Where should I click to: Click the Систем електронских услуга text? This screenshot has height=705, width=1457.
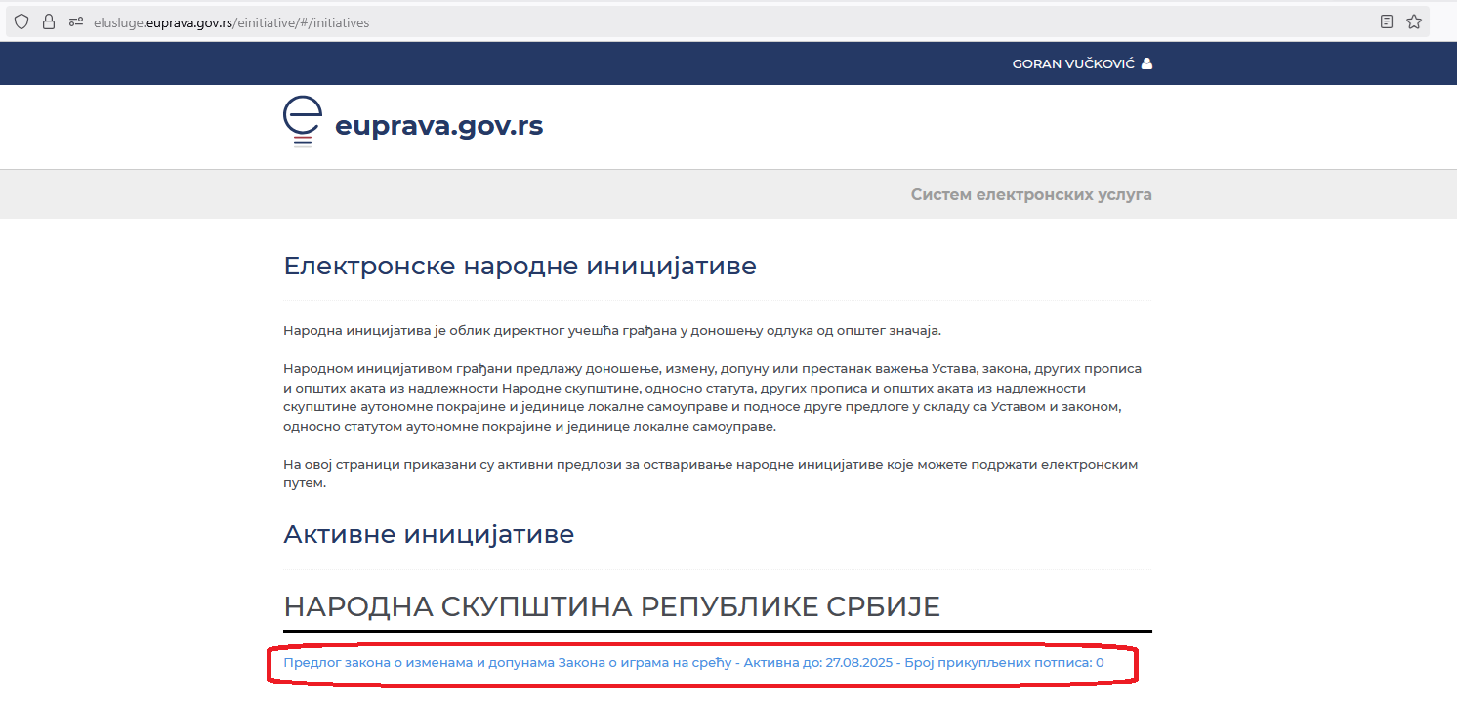point(1031,194)
